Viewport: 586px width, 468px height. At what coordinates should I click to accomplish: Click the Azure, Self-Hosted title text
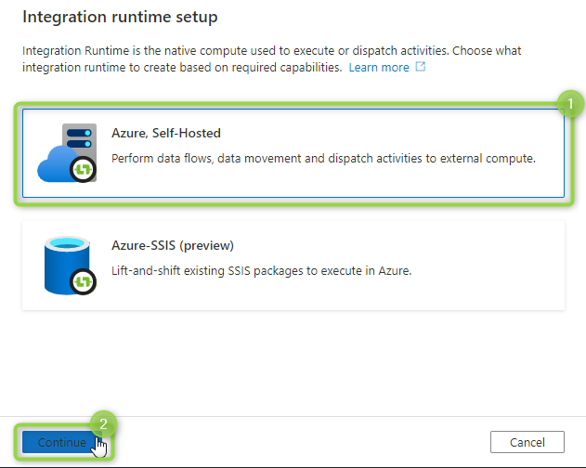[166, 133]
